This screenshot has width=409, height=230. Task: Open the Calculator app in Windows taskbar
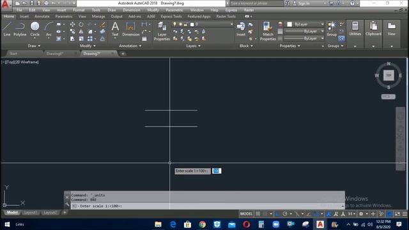261,224
